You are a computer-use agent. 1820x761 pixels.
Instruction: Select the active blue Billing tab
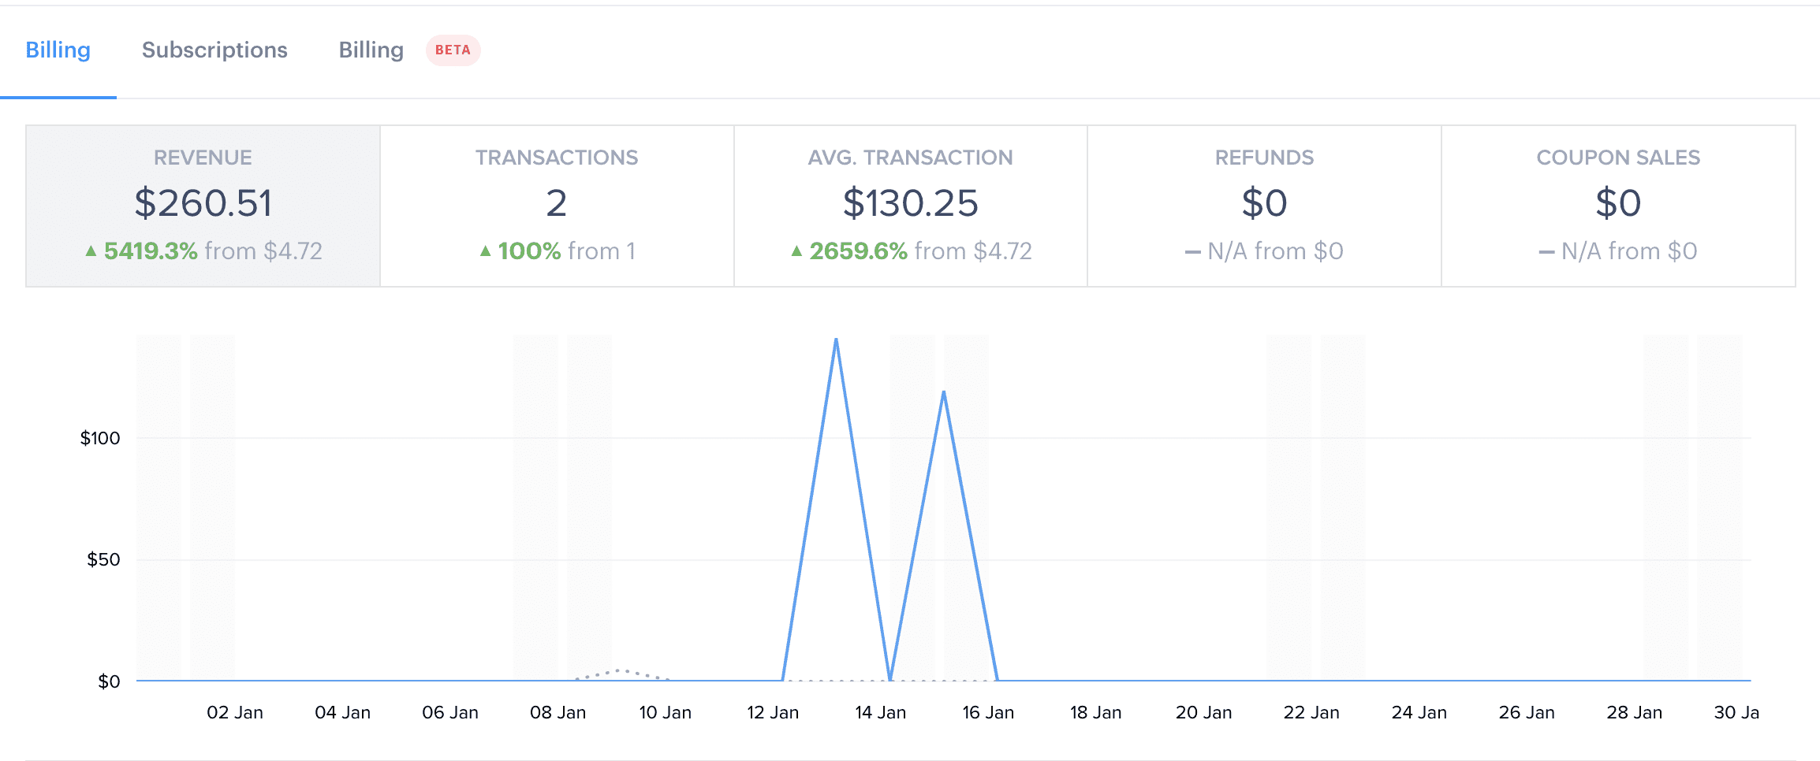click(58, 50)
